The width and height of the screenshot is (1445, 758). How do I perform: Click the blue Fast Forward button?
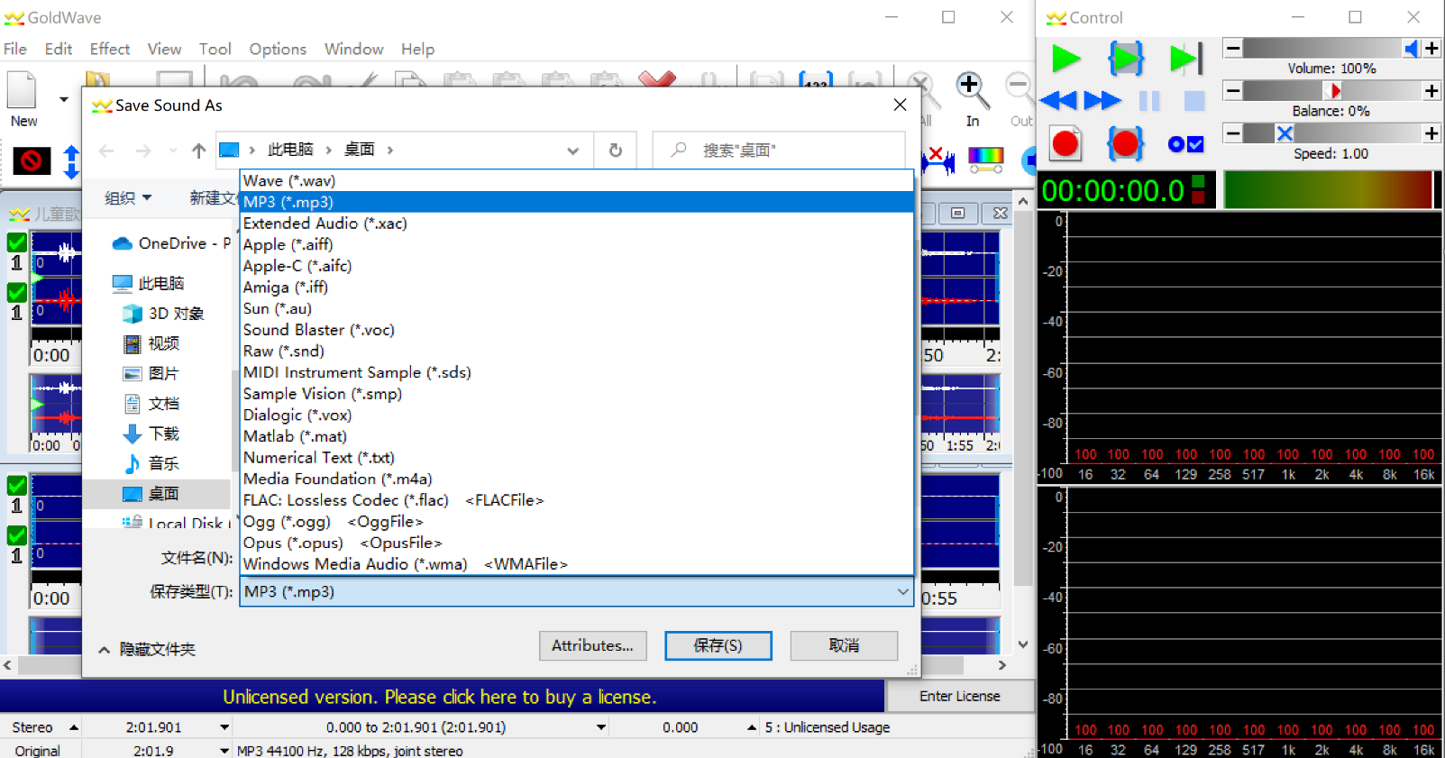pyautogui.click(x=1102, y=100)
